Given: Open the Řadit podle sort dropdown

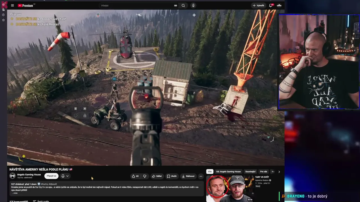Looking at the screenshot, I should 41,201.
